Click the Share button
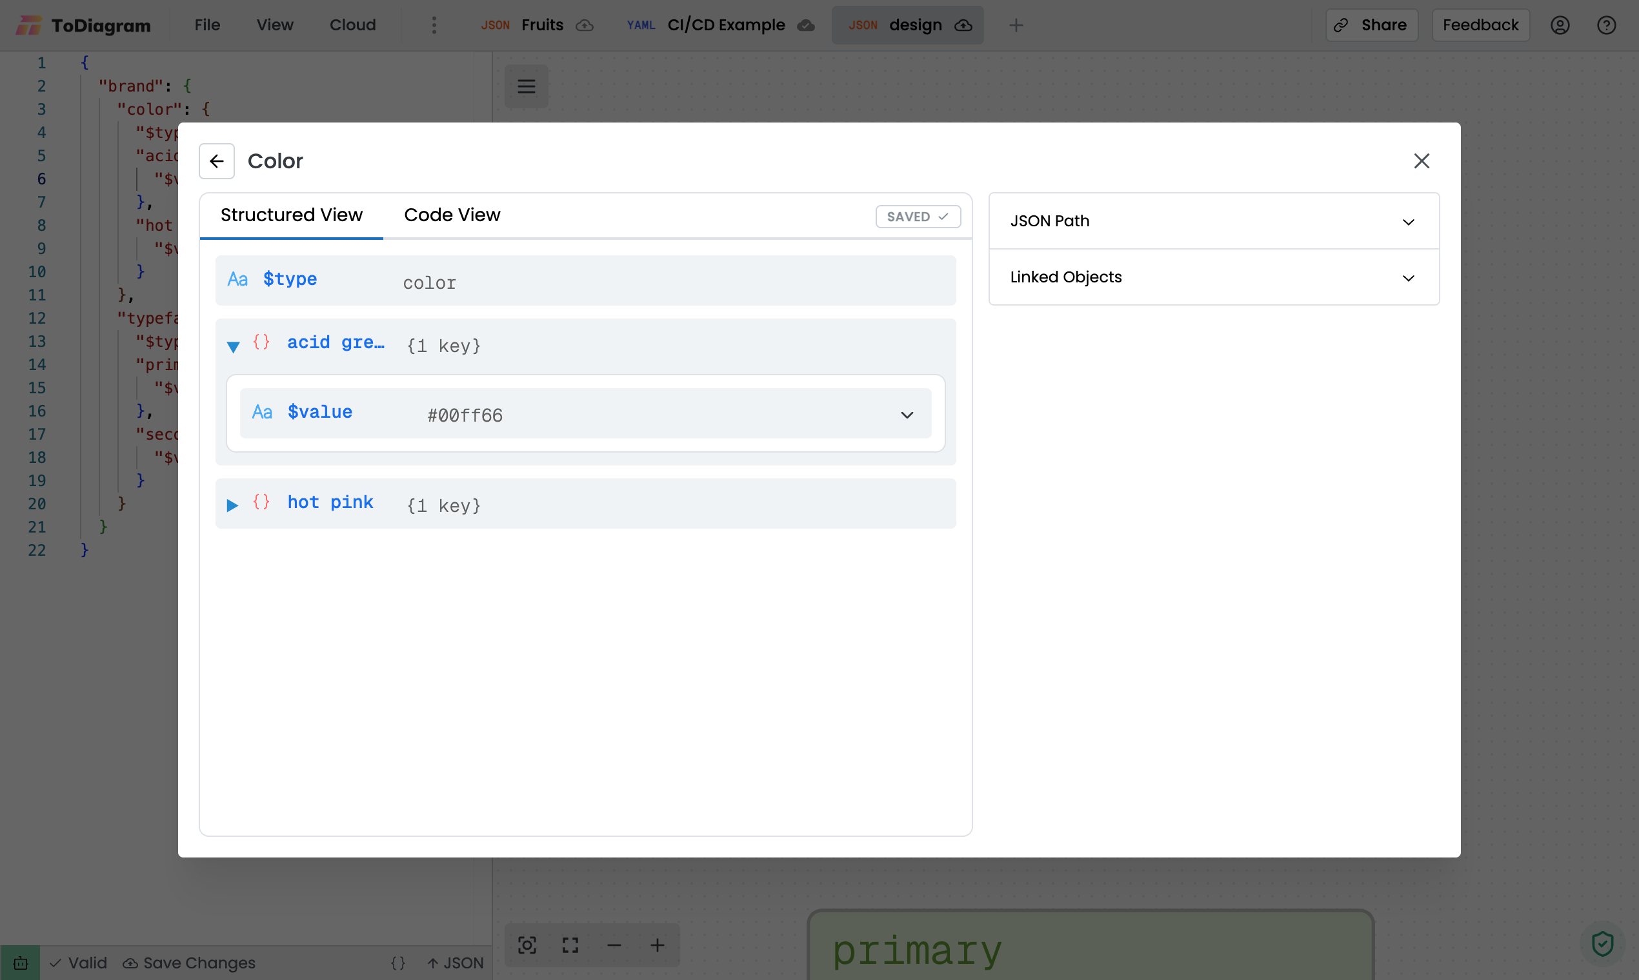 click(x=1371, y=25)
